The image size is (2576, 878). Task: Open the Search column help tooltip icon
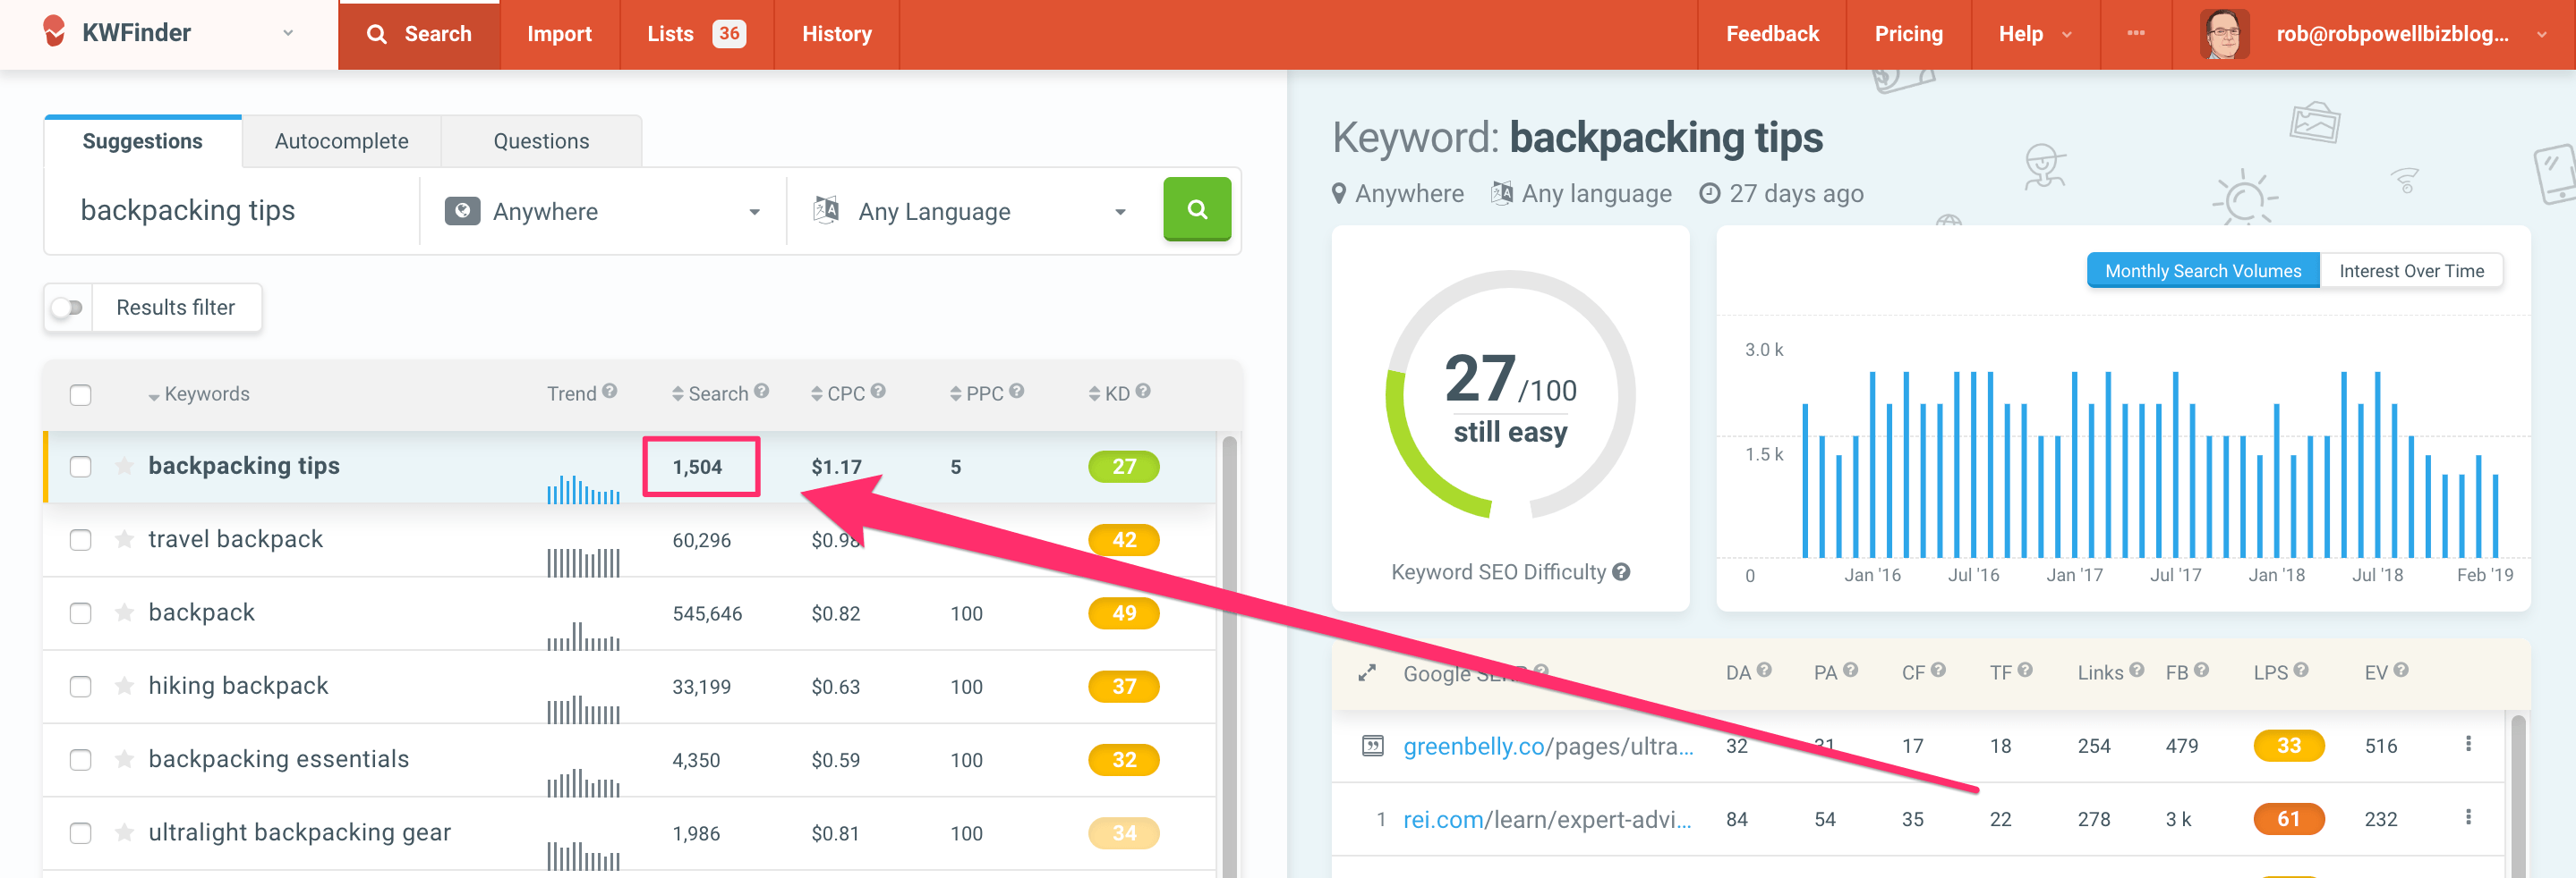[x=761, y=392]
